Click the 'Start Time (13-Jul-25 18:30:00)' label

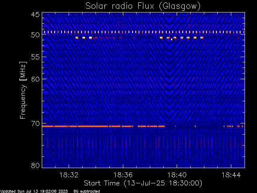[143, 183]
